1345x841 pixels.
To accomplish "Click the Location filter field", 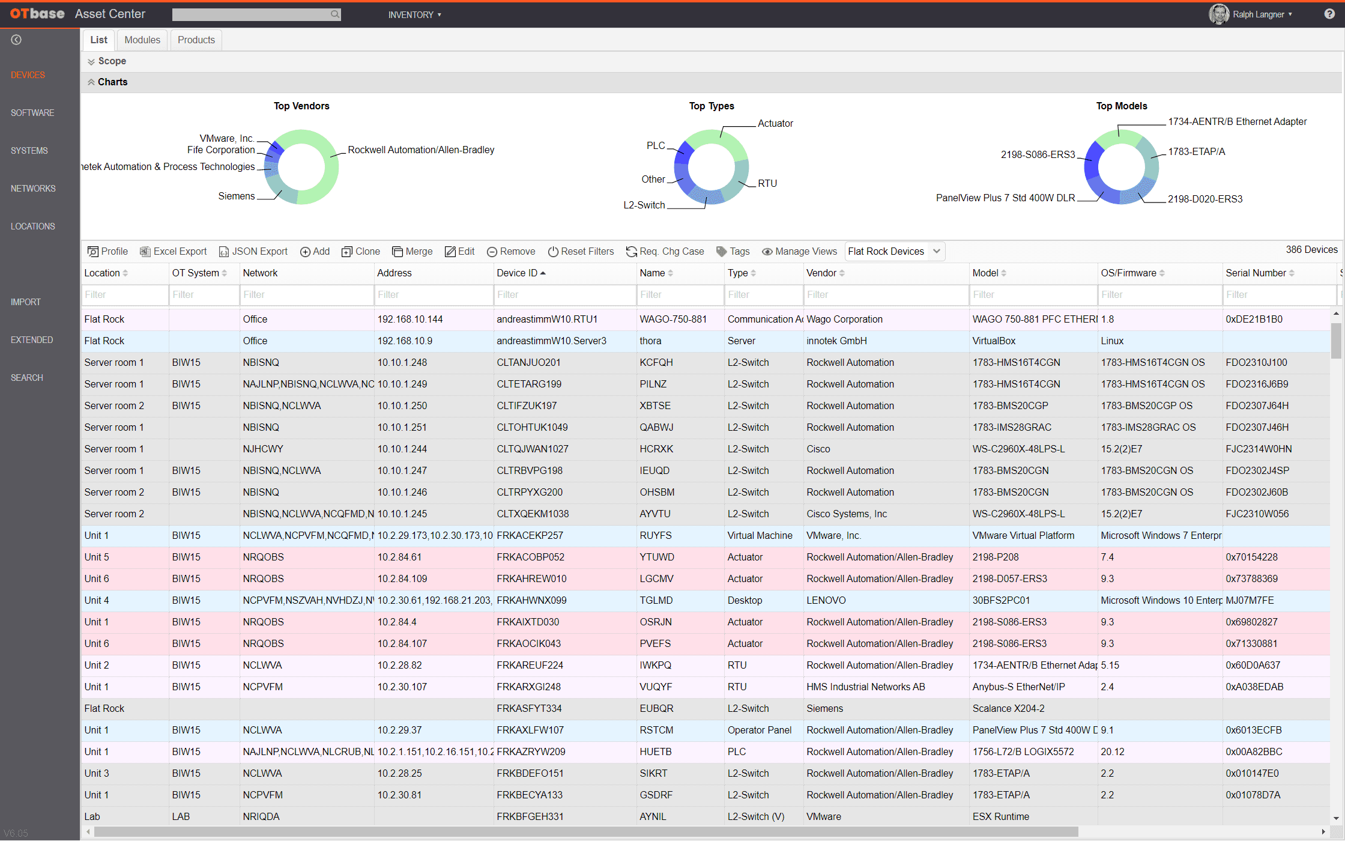I will click(125, 295).
